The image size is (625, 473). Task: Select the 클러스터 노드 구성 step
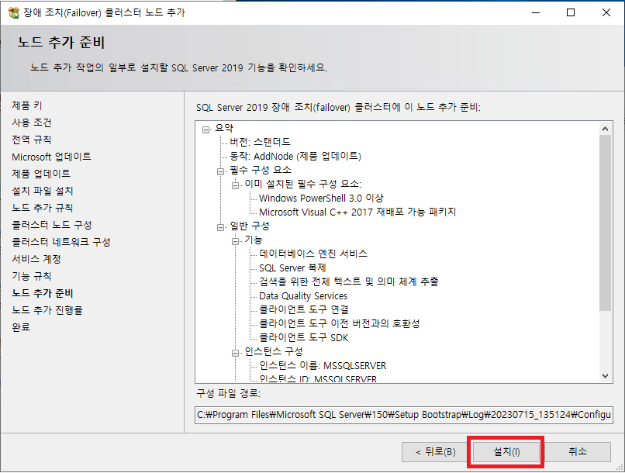tap(52, 225)
